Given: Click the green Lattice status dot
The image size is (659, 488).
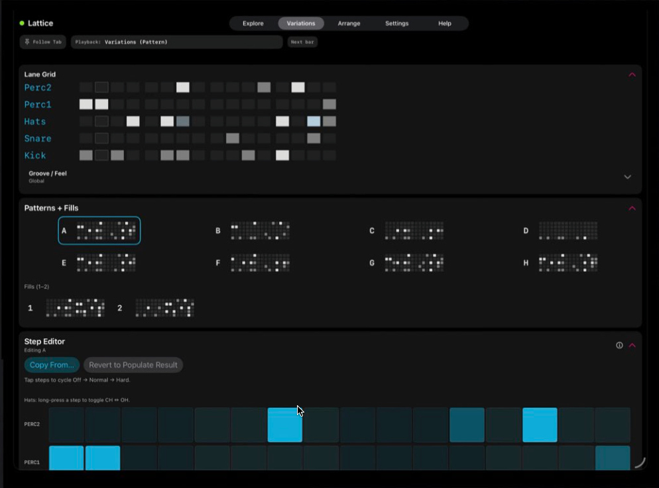Looking at the screenshot, I should 22,23.
